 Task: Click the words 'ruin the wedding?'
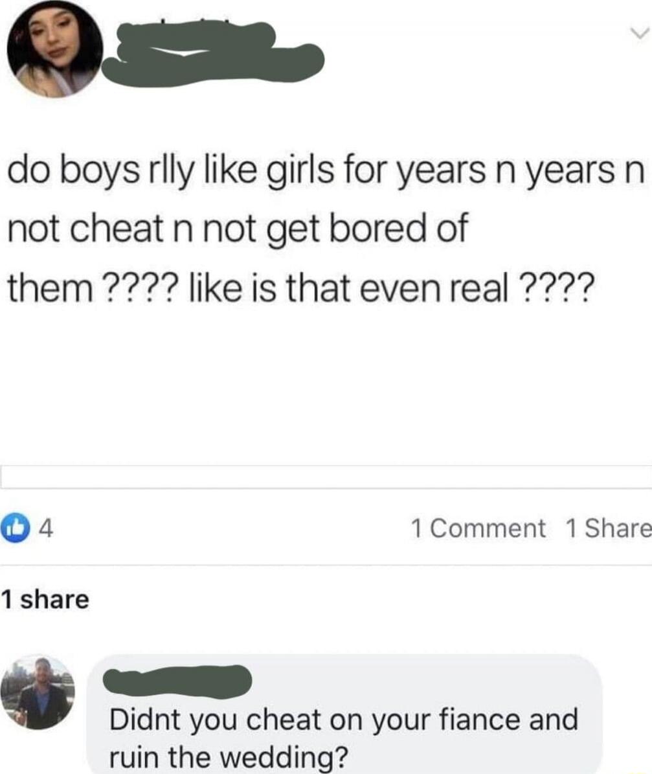click(229, 757)
